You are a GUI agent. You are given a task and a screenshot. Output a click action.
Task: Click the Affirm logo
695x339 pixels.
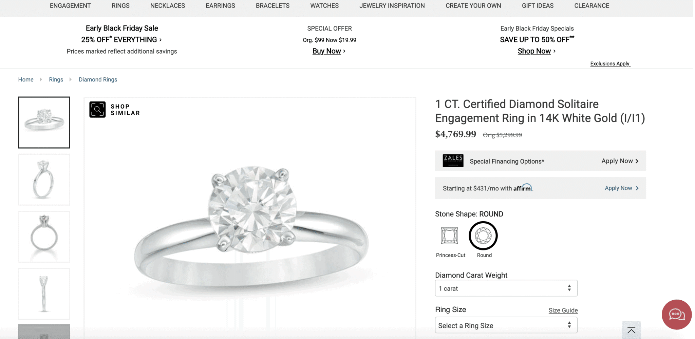tap(523, 188)
